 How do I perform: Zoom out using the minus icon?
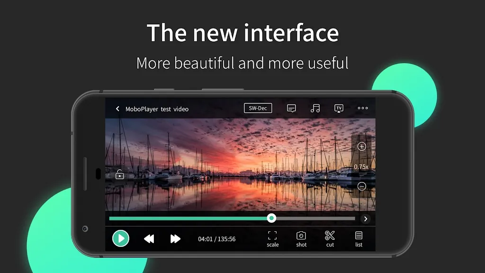[x=361, y=186]
